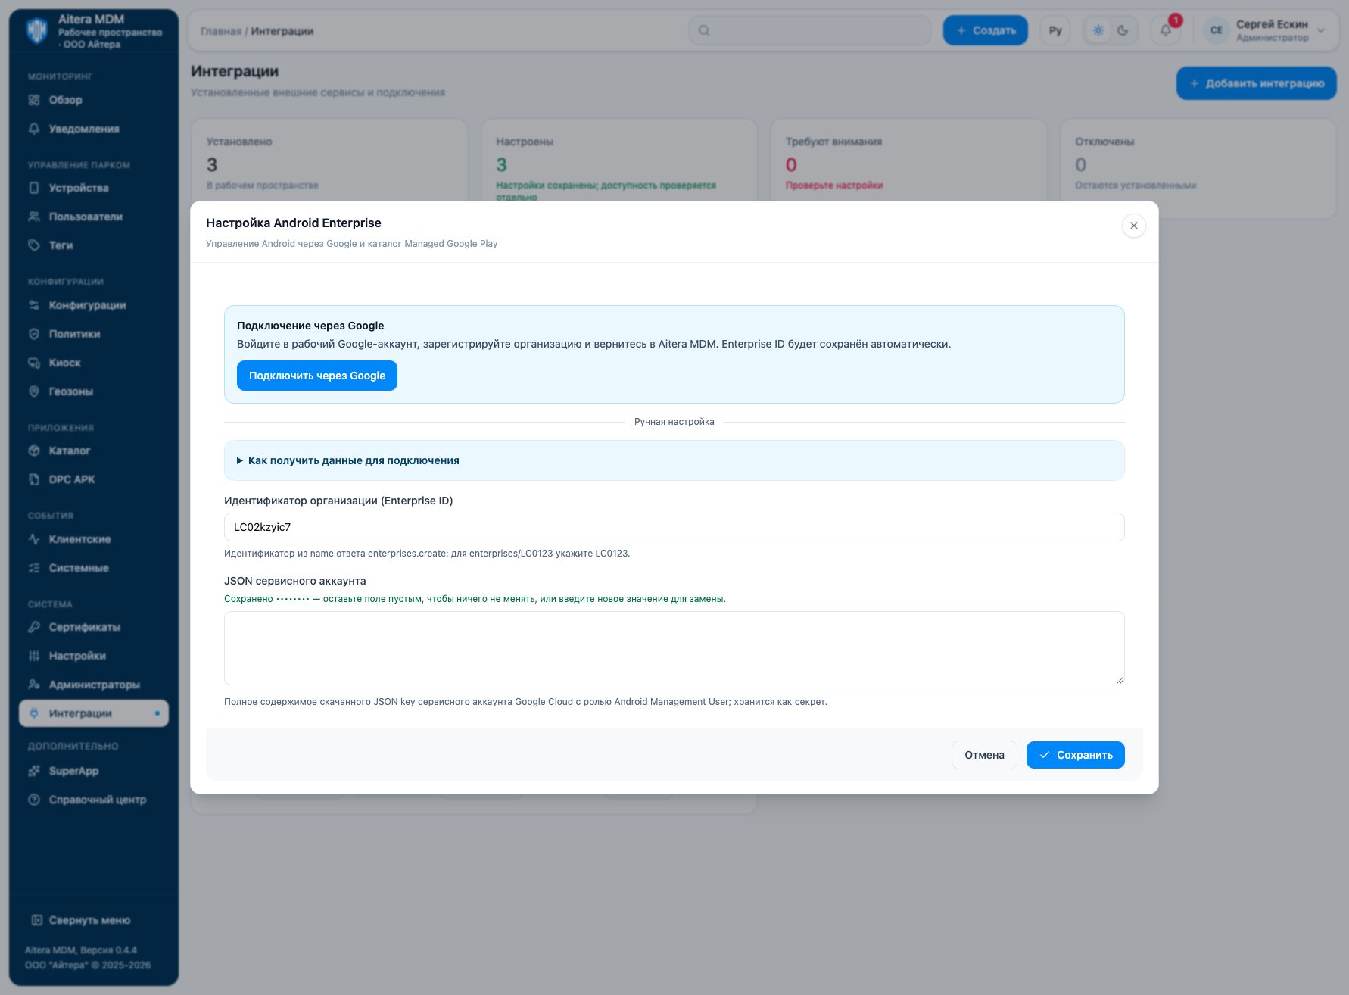Screen dimensions: 1349x995
Task: Open the Сергей Ескин user menu chevron
Action: tap(1321, 30)
